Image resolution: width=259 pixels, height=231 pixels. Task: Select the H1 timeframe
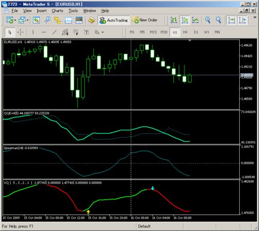[x=175, y=32]
